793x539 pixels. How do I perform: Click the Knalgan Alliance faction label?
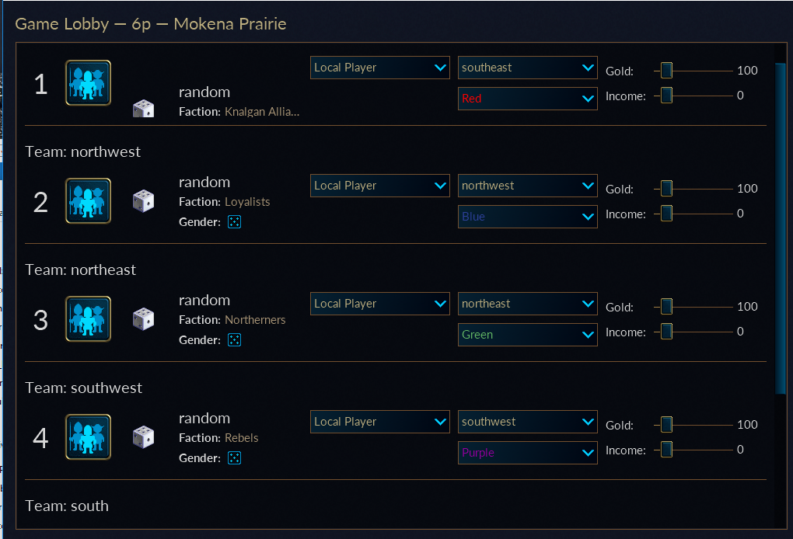coord(262,112)
